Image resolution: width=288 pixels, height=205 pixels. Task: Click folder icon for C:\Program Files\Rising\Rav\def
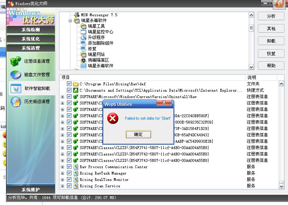click(x=76, y=84)
